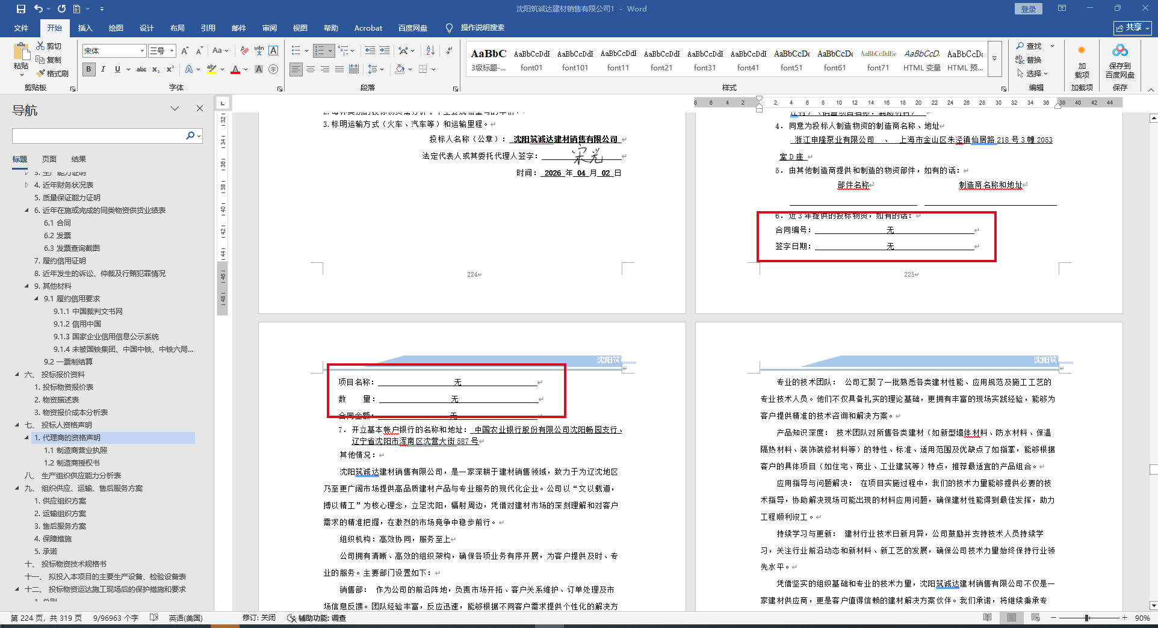Apply the yellow text highlight color
1158x628 pixels.
[x=211, y=69]
